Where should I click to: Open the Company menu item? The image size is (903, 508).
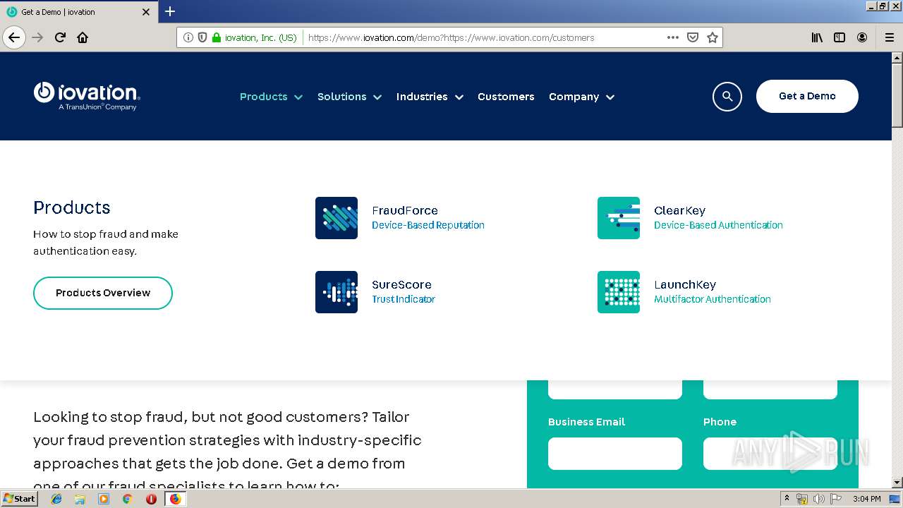[x=574, y=97]
